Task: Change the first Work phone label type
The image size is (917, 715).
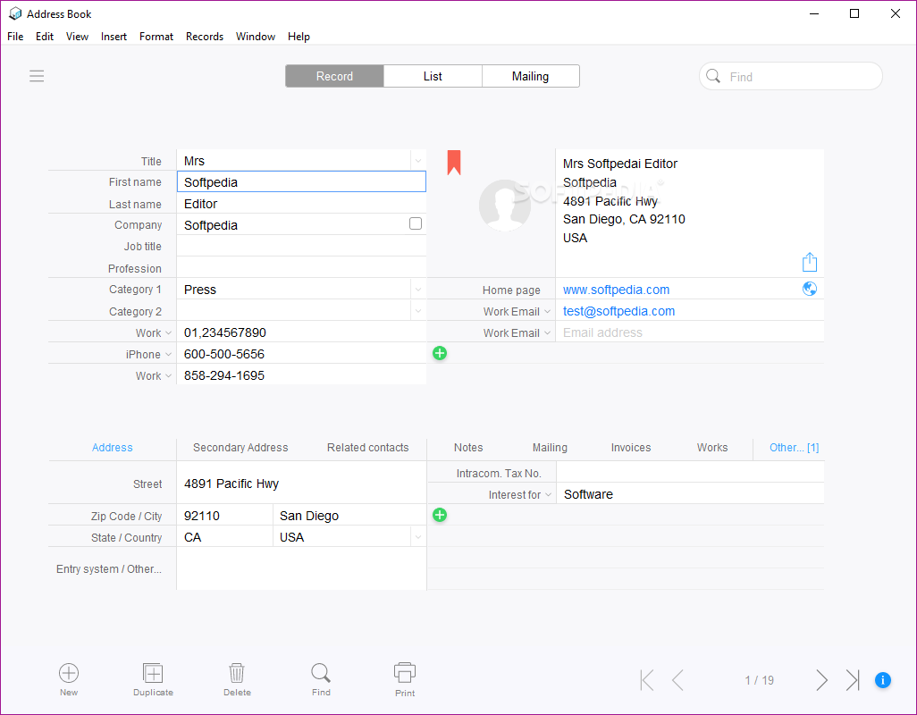Action: pos(154,332)
